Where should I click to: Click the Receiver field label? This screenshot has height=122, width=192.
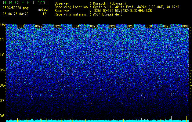click(x=62, y=11)
